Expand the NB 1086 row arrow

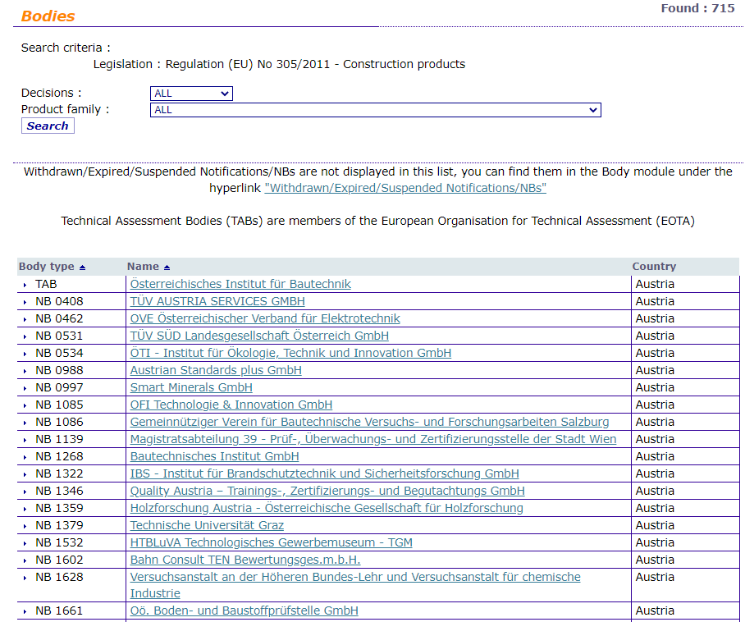click(x=25, y=423)
